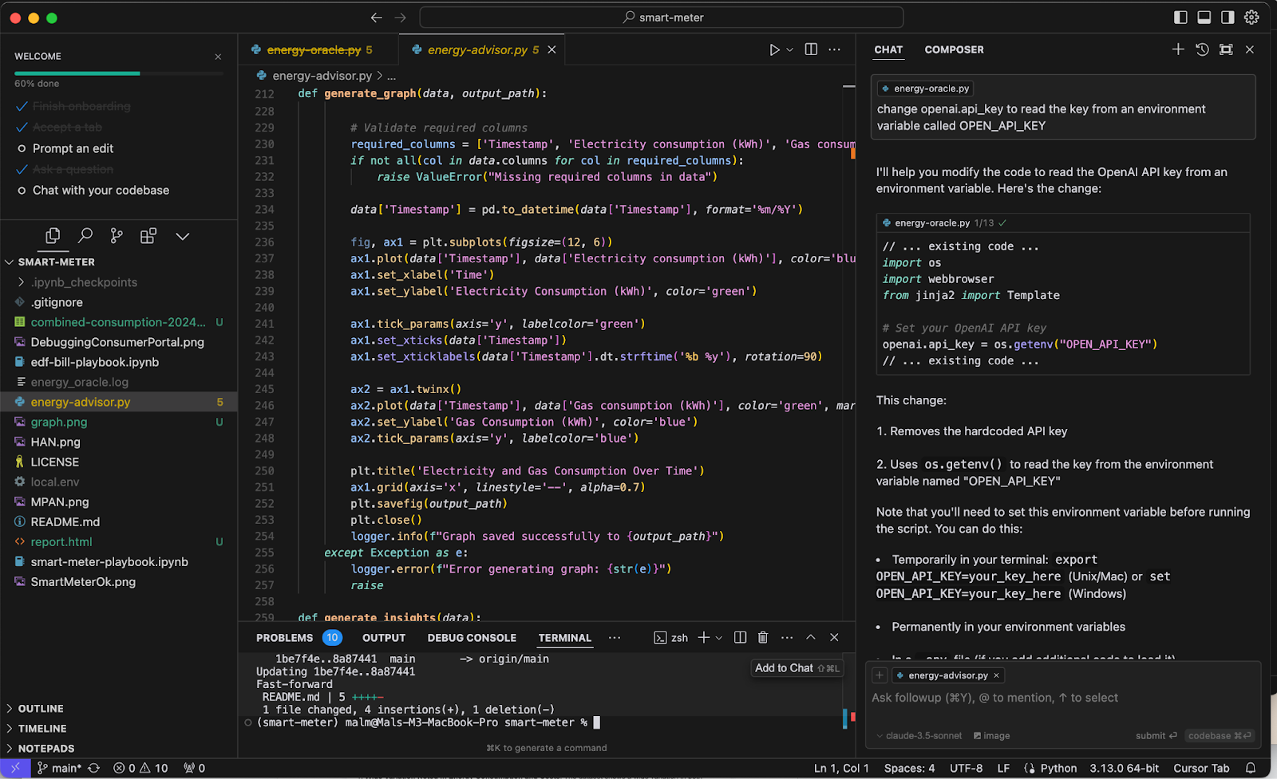Toggle the primary sidebar layout icon
1277x779 pixels.
[1181, 18]
